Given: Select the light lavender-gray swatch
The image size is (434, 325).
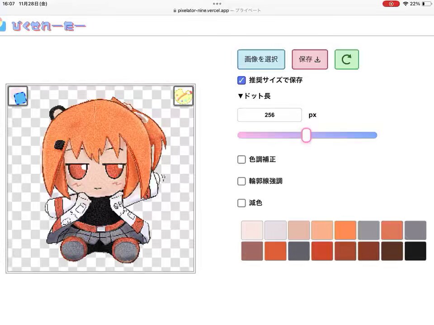Looking at the screenshot, I should click(275, 230).
